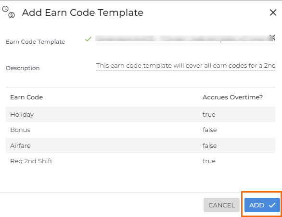Image resolution: width=282 pixels, height=217 pixels.
Task: Select the Reg 2nd Shift row
Action: click(x=141, y=161)
